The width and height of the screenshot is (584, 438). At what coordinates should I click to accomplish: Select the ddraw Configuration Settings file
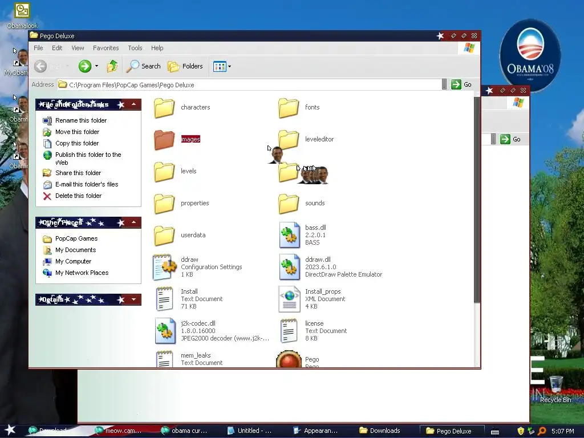(x=197, y=267)
